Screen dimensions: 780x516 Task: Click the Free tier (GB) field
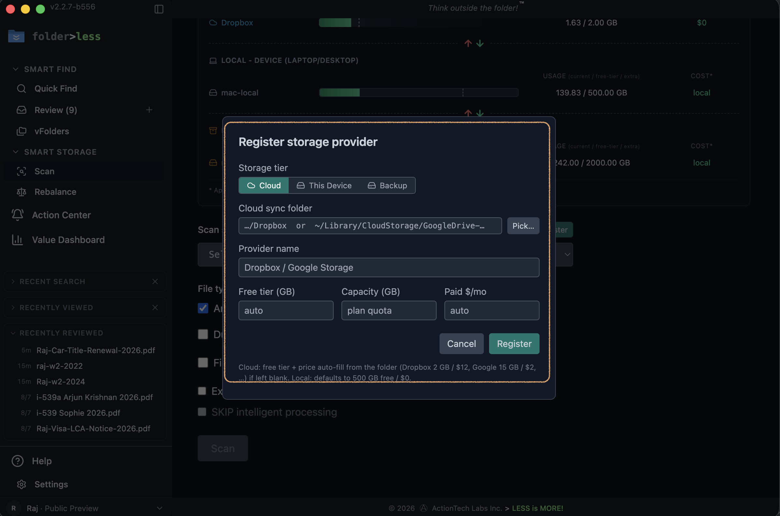pos(286,311)
